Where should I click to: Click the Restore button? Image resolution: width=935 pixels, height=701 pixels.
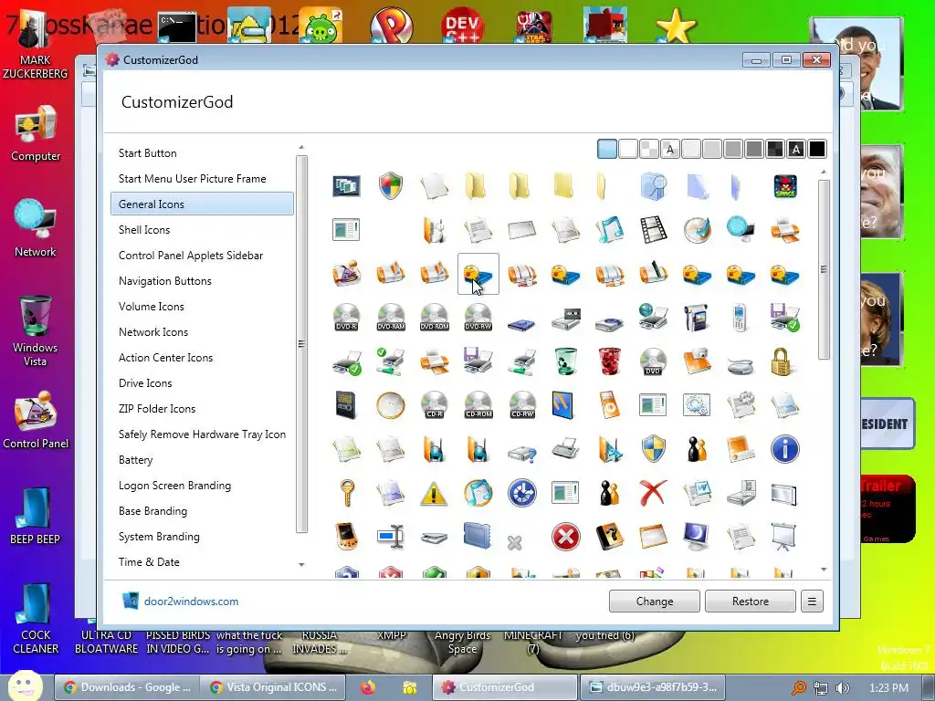click(751, 602)
